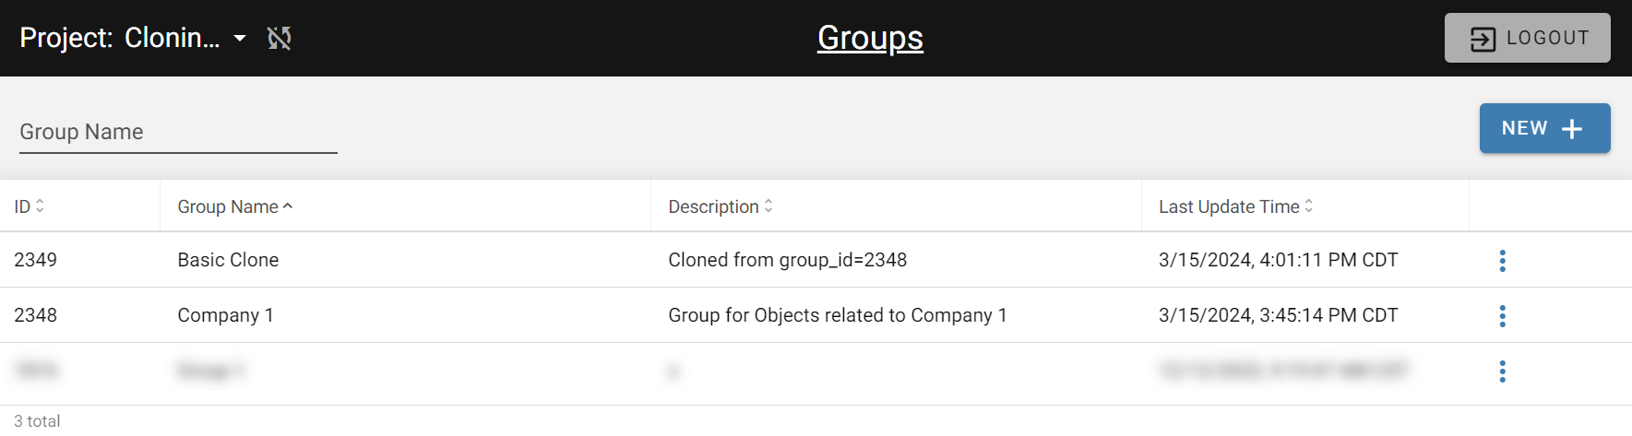1632x436 pixels.
Task: Click the plus icon on the NEW button
Action: pos(1572,129)
